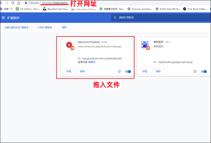Click the browser back arrow
The image size is (211, 143).
[1, 3]
